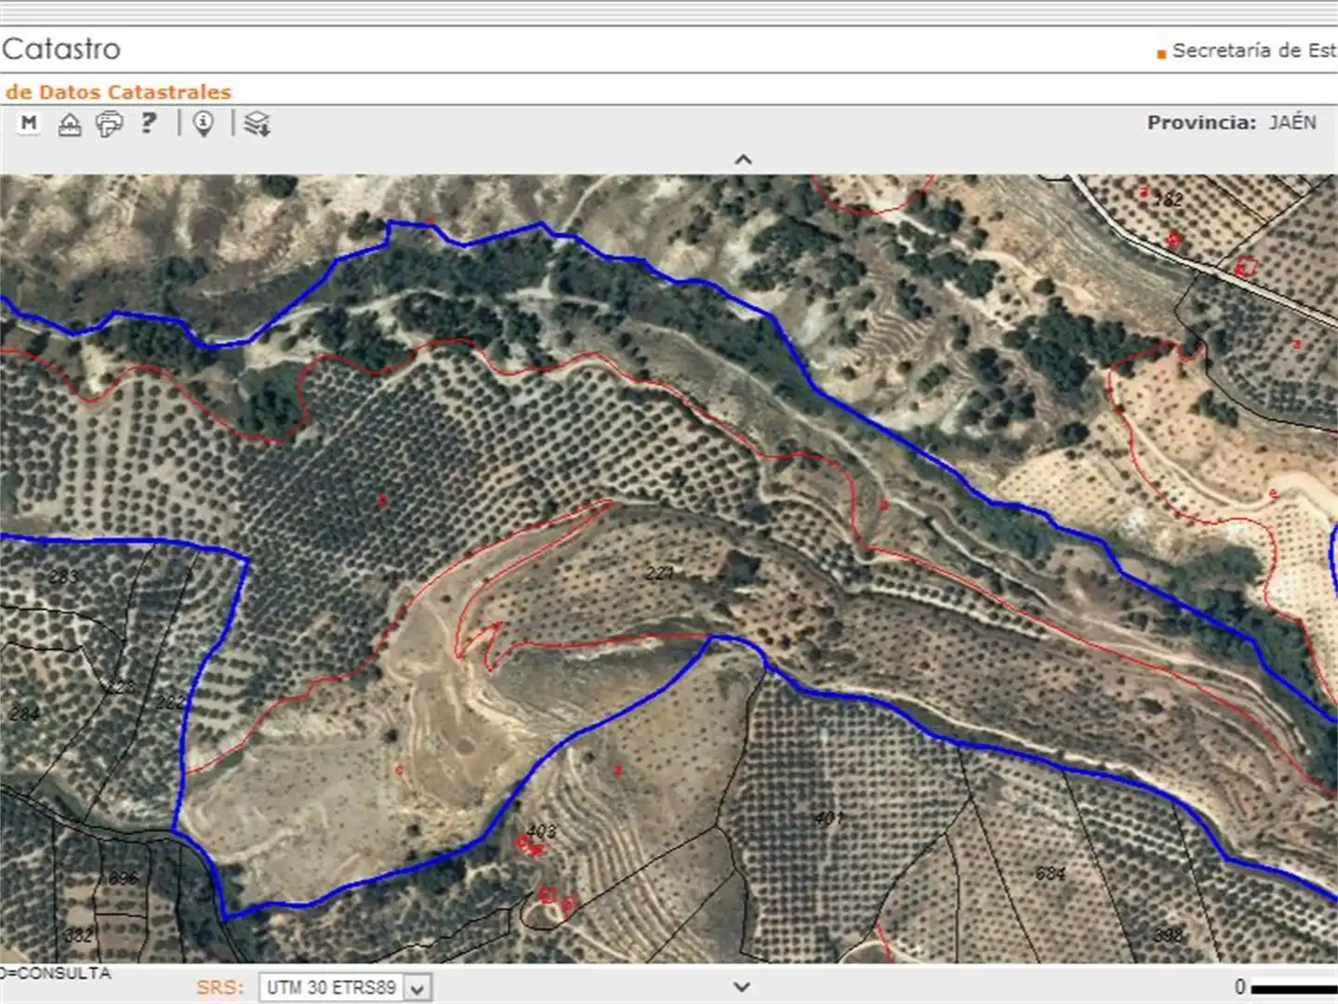Click the M map mode icon

pos(29,123)
